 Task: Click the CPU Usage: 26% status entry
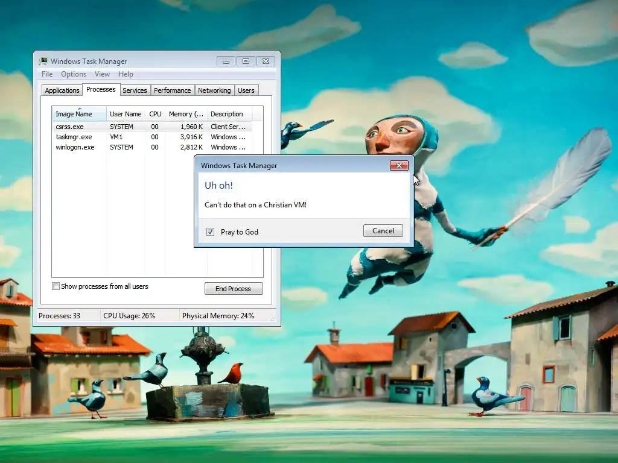pyautogui.click(x=129, y=316)
